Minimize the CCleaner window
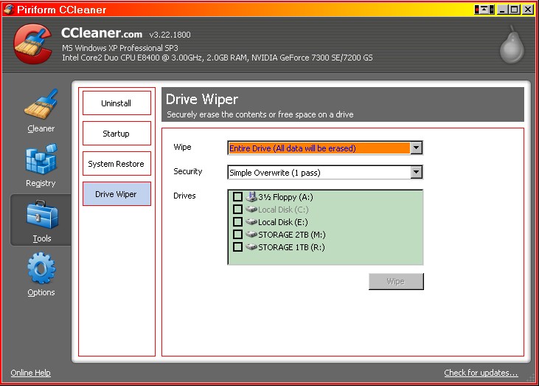The width and height of the screenshot is (539, 386). point(502,10)
